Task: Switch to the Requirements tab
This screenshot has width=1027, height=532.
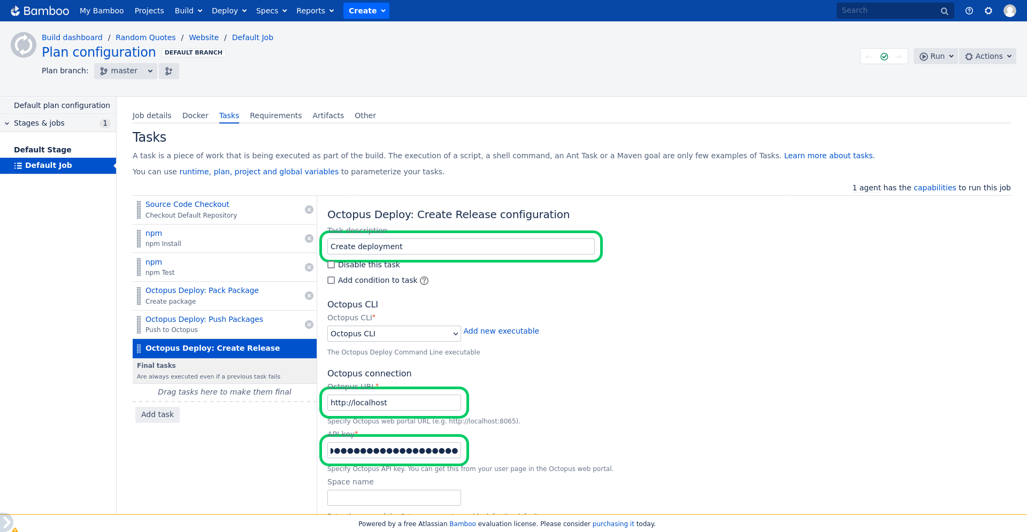Action: (275, 115)
